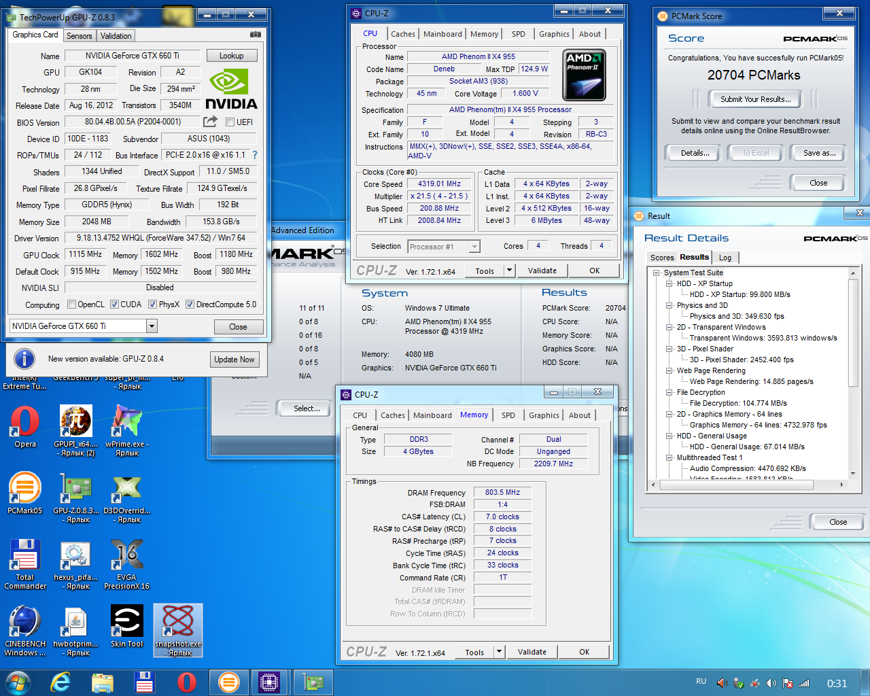Toggle the DirectCompute 5.0 checkbox
870x696 pixels.
pos(190,304)
